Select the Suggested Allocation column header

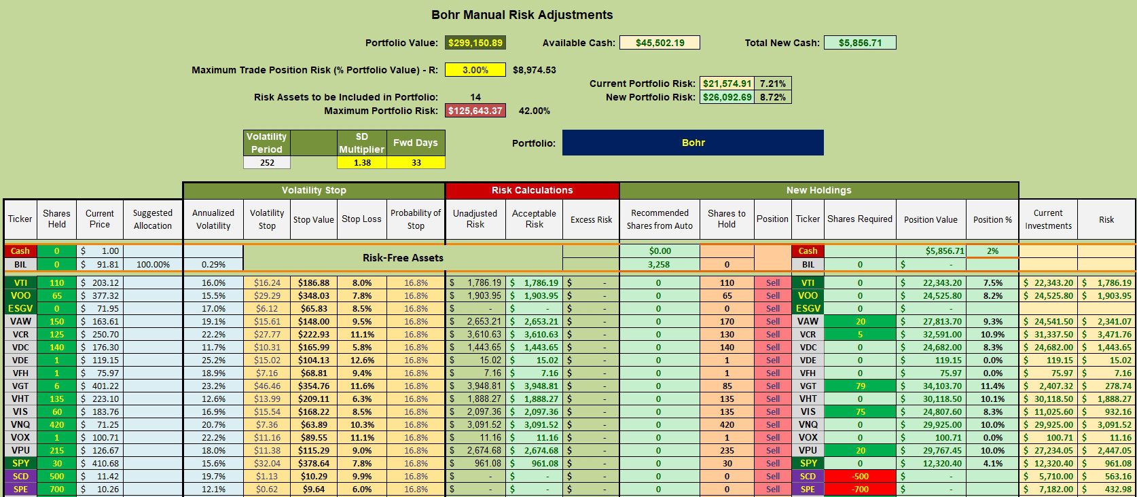[153, 219]
